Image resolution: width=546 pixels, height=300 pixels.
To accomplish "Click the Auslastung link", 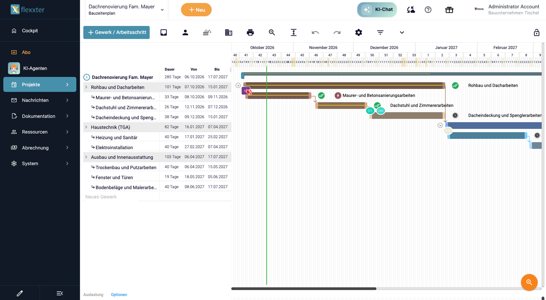I will point(93,295).
